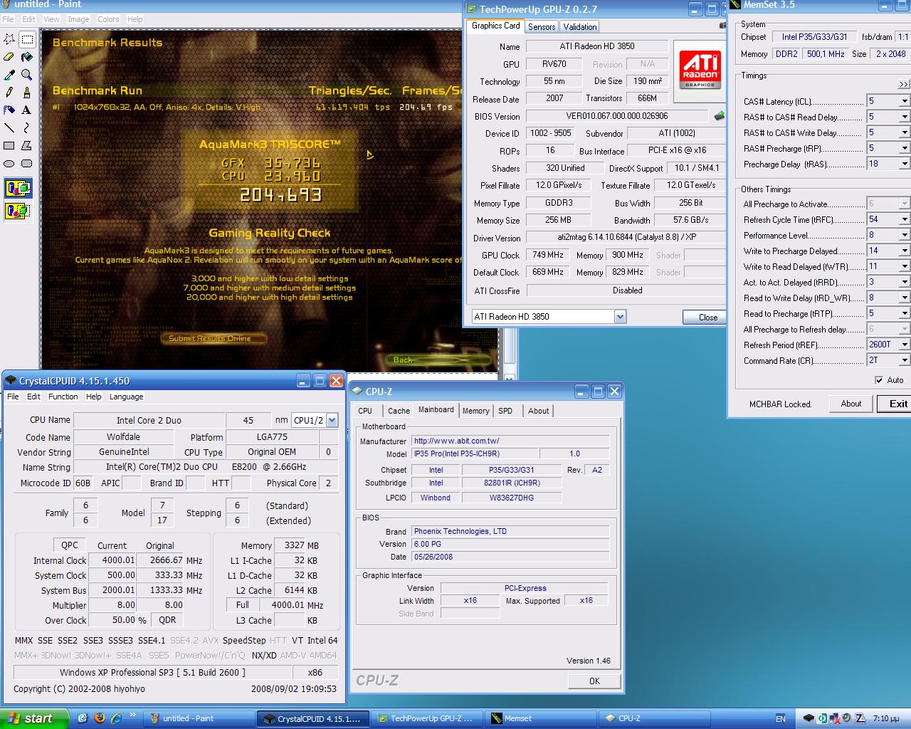Choose the Eraser tool in Paint
Viewport: 911px width, 729px height.
click(9, 57)
